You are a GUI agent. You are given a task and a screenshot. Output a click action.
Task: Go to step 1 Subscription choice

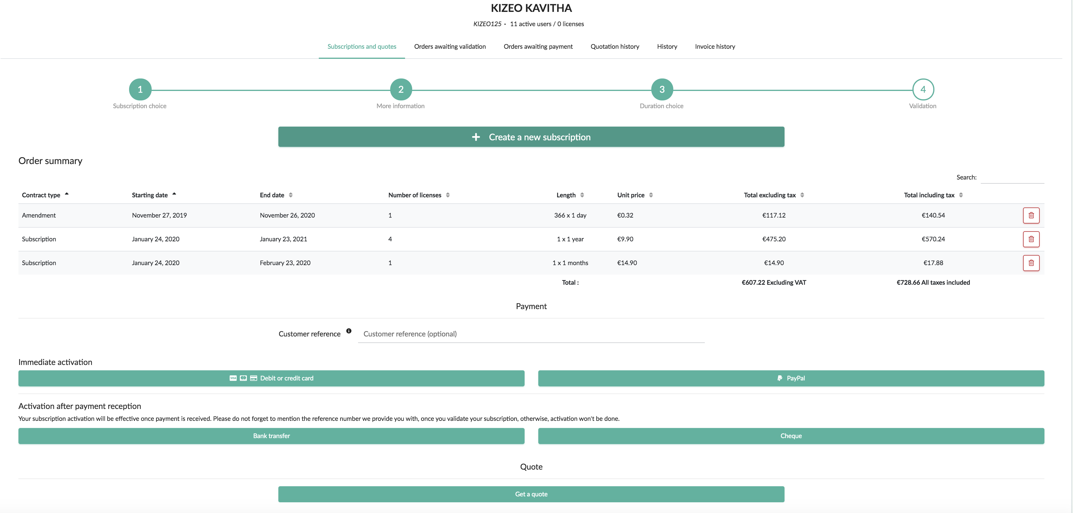pos(140,89)
